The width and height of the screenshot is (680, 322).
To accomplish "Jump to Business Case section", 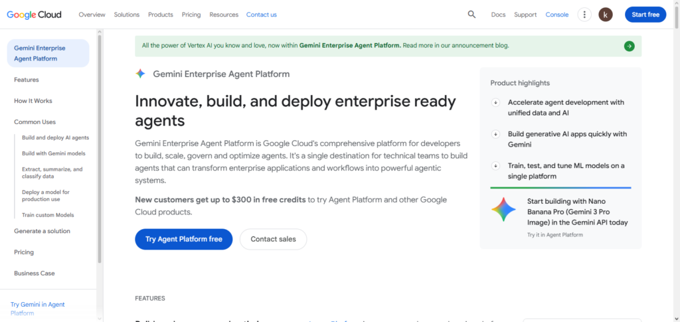I will 35,274.
